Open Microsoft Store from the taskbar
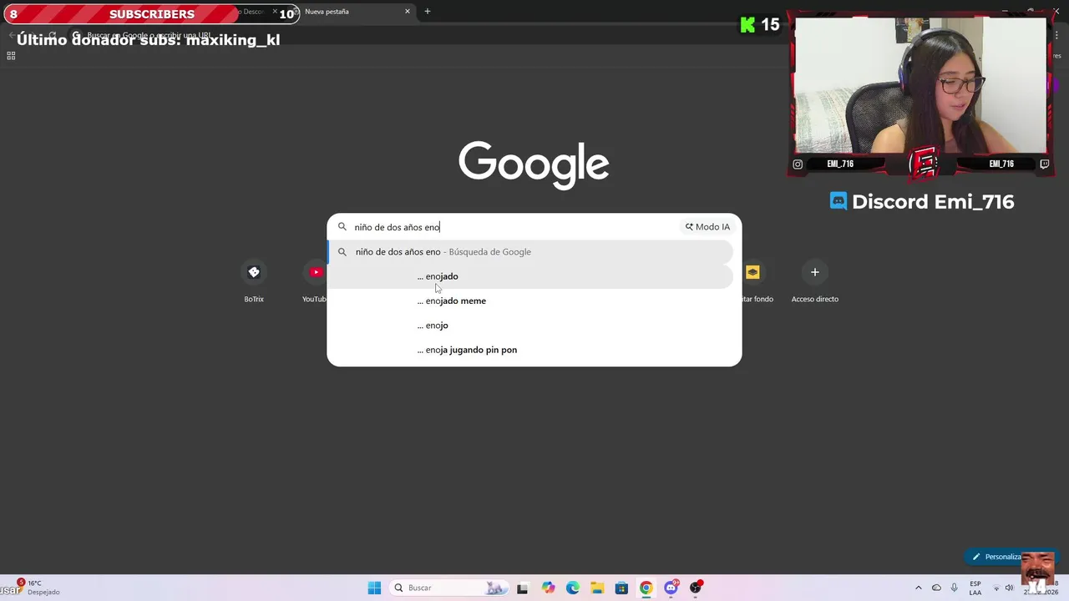The width and height of the screenshot is (1069, 601). pos(621,588)
